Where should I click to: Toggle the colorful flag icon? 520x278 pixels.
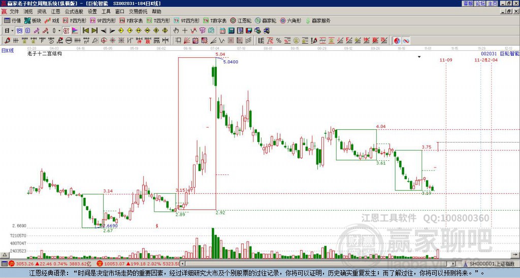[75, 30]
